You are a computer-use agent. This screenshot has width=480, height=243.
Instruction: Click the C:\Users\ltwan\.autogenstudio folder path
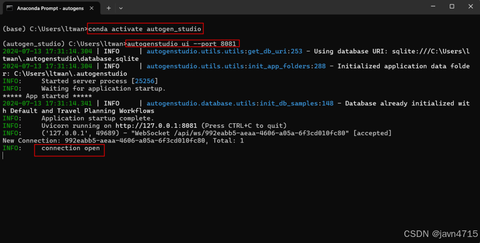pyautogui.click(x=71, y=73)
